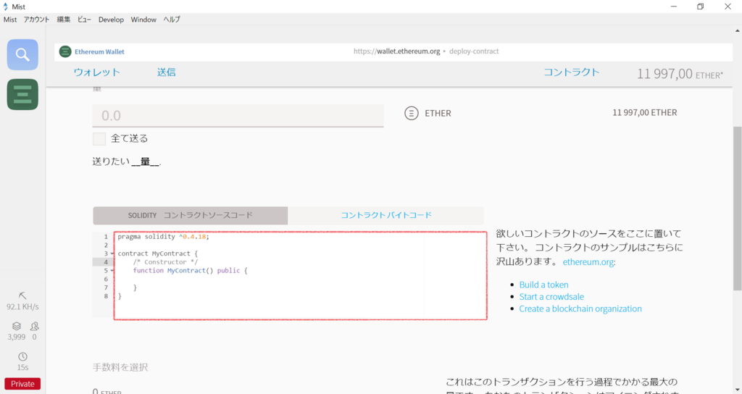Toggle the 全て送る checkbox
The image size is (742, 394).
pyautogui.click(x=99, y=138)
